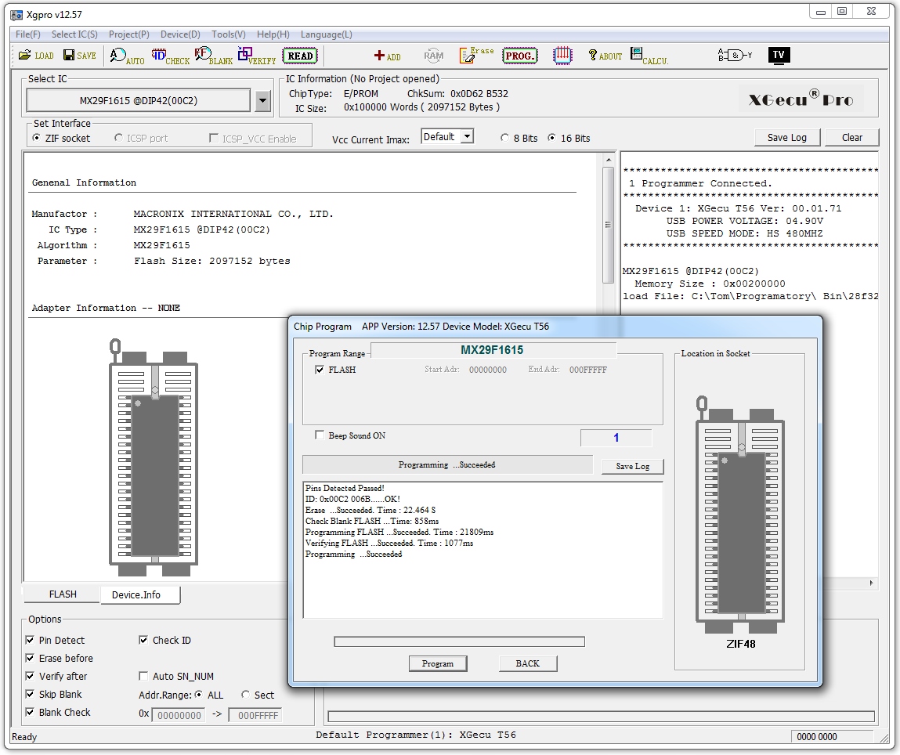Click the READ chip toolbar icon
The image size is (900, 755).
[x=300, y=56]
